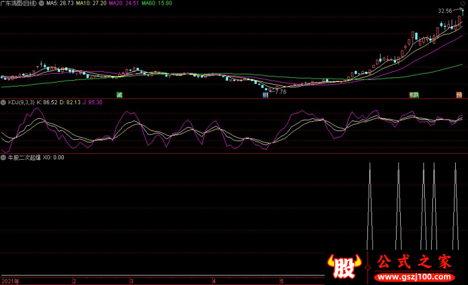Expand the KDJ(9,3,3) indicator menu
Image resolution: width=468 pixels, height=285 pixels.
(4, 102)
